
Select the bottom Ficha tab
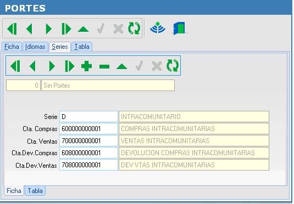click(x=14, y=190)
